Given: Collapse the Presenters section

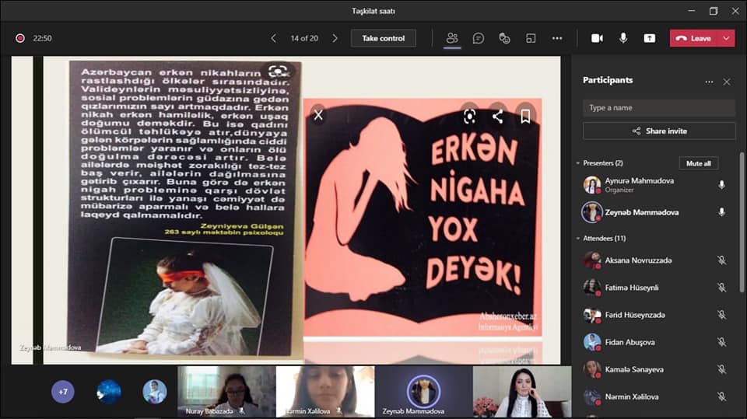Looking at the screenshot, I should point(578,163).
